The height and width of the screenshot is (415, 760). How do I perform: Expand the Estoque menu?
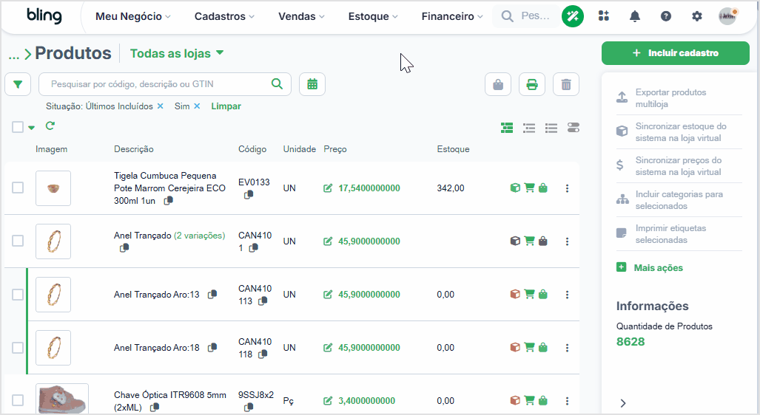[373, 16]
